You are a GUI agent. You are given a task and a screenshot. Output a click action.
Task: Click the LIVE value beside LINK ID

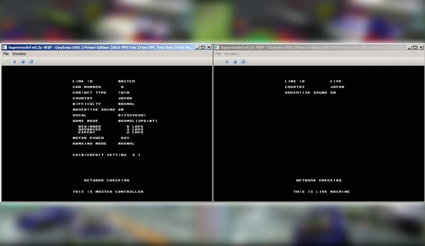click(x=336, y=81)
